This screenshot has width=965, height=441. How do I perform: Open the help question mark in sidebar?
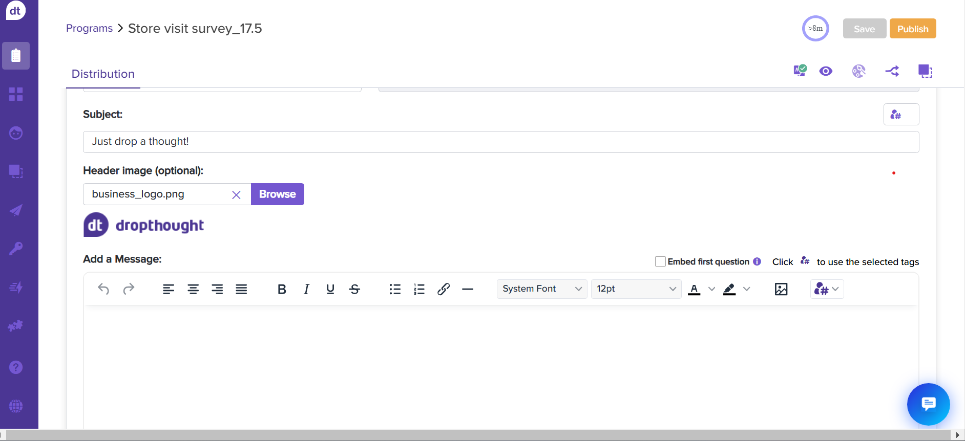click(x=16, y=367)
